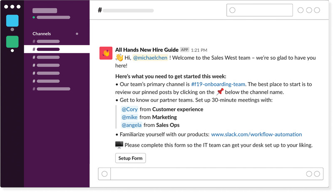Click the circle icon inside search box

tap(232, 10)
